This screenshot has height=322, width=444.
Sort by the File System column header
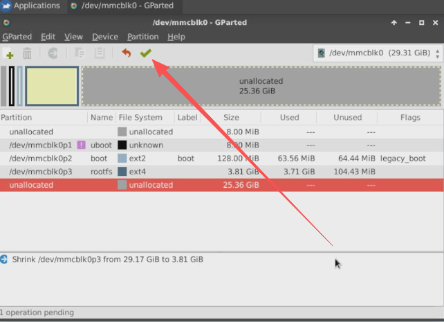[x=145, y=117]
